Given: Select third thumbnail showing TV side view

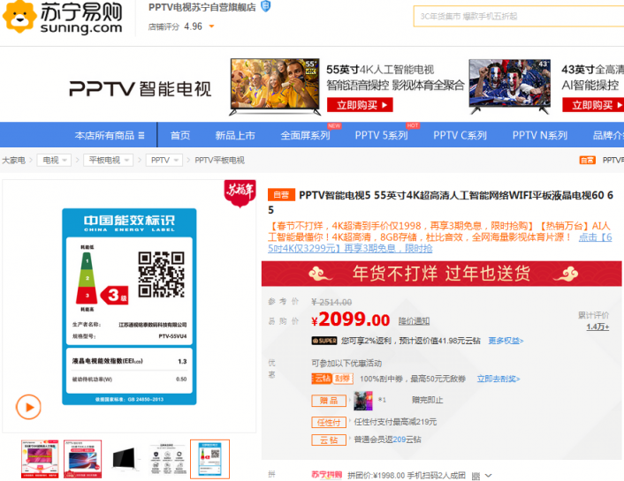Looking at the screenshot, I should 126,459.
